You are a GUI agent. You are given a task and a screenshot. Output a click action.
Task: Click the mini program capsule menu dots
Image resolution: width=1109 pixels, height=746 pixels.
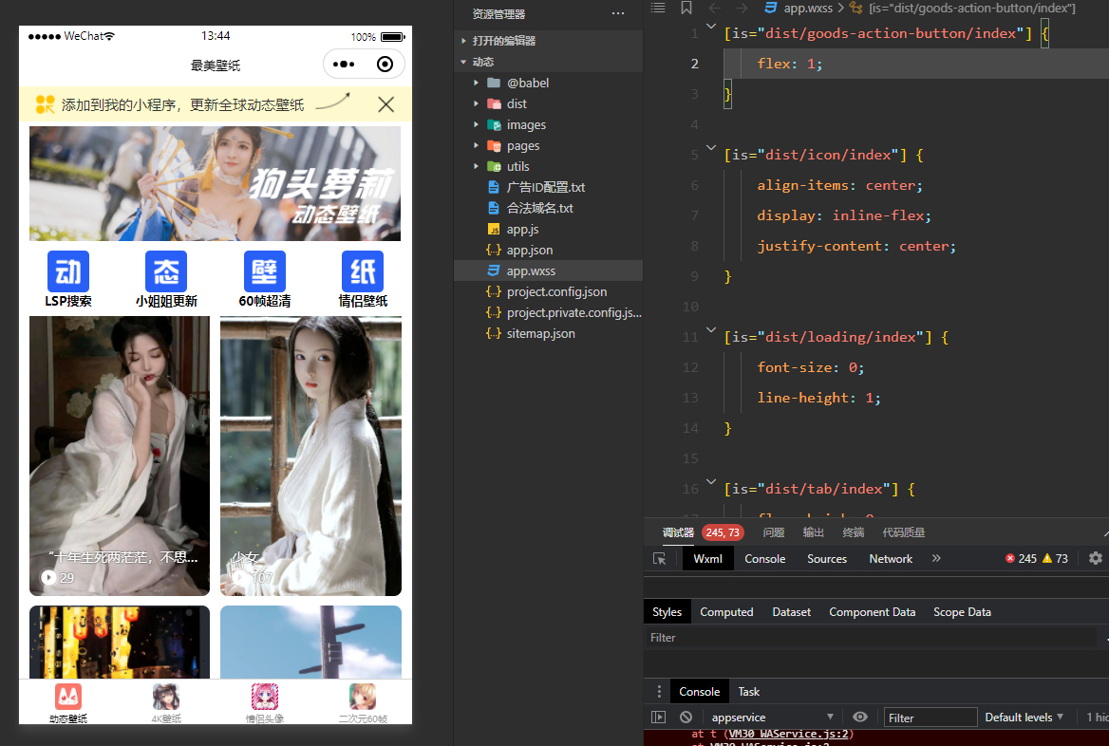click(x=344, y=65)
